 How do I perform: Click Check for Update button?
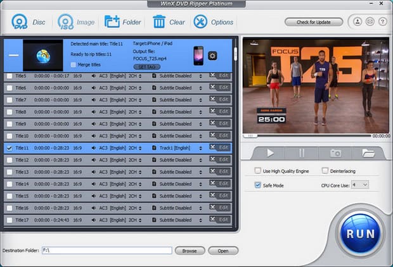(314, 22)
